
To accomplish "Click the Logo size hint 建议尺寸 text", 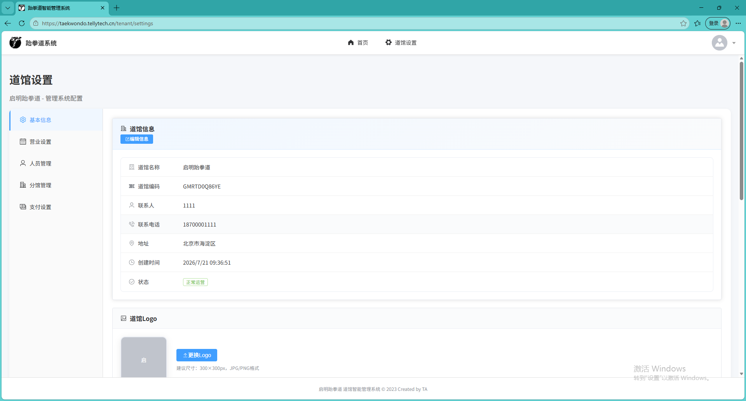I will tap(218, 368).
